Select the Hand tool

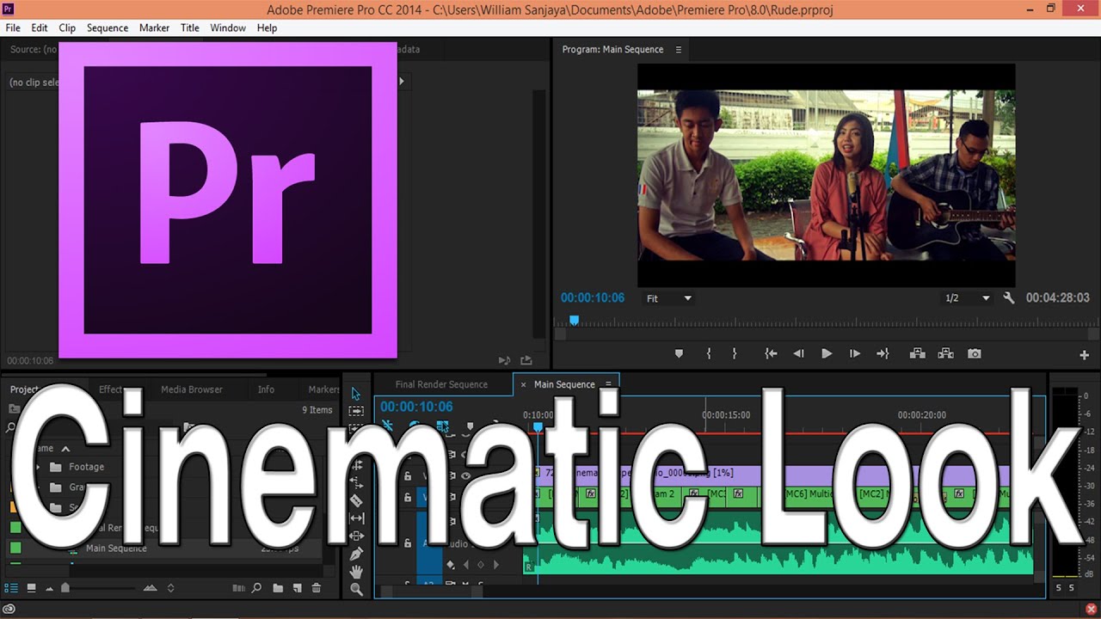pyautogui.click(x=356, y=572)
